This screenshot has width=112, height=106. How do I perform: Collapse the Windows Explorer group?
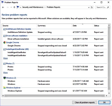tap(13, 88)
